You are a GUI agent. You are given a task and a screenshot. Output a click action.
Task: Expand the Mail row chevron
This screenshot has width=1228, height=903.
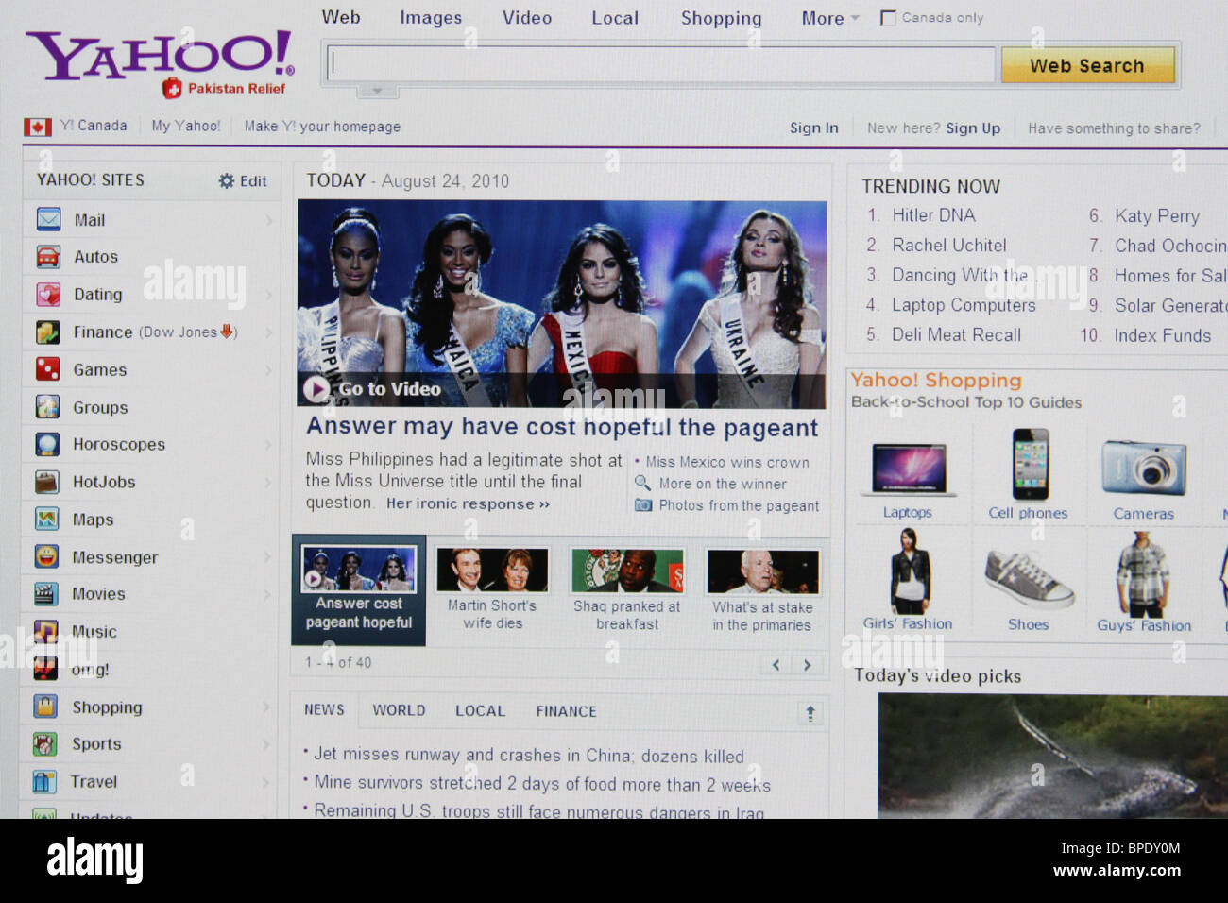tap(268, 220)
